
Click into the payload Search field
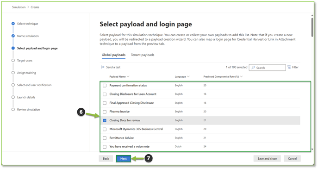tap(267, 68)
